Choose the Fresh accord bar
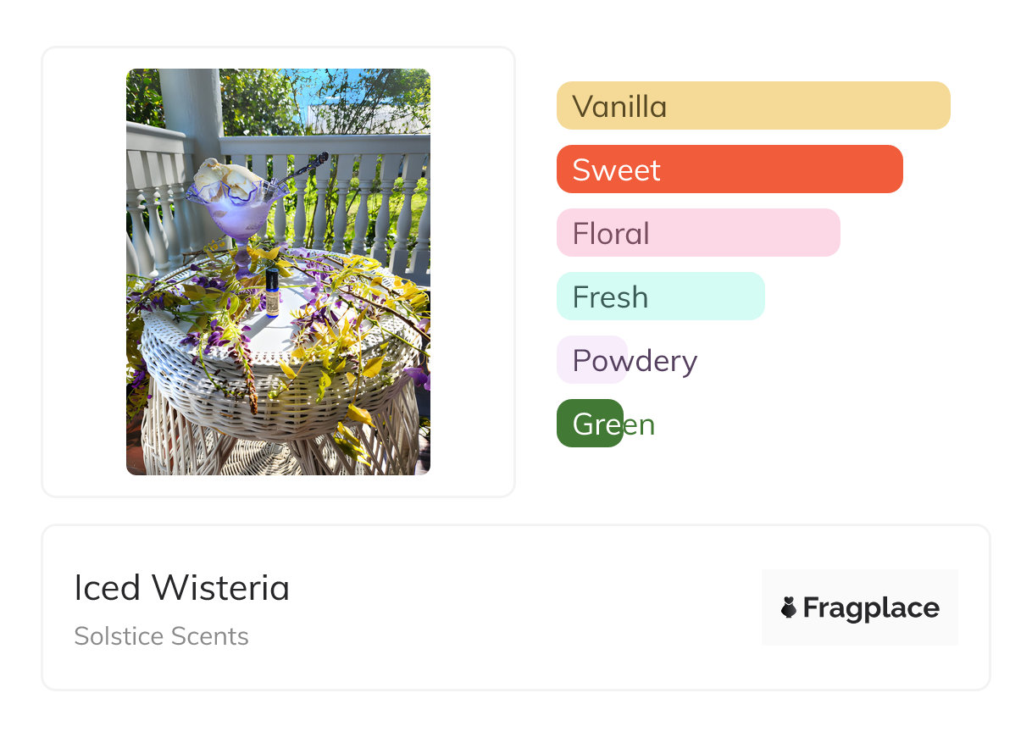This screenshot has height=732, width=1032. pos(660,297)
